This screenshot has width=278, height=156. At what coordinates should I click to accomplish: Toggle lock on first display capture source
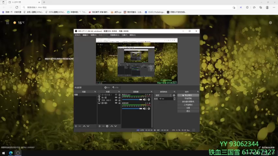pos(119,95)
